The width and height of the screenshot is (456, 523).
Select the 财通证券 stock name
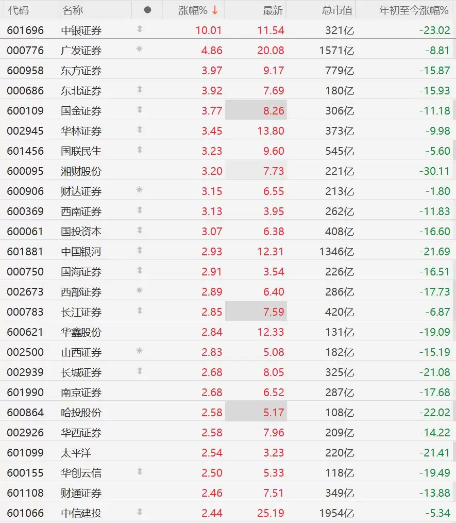tap(81, 493)
